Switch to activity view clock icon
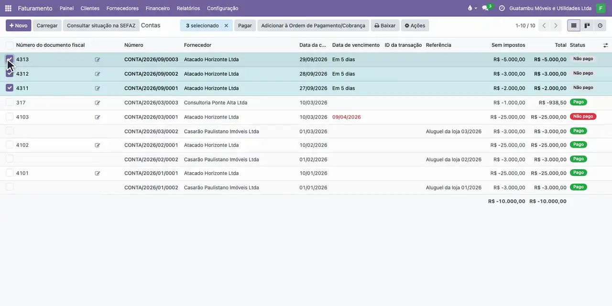The height and width of the screenshot is (306, 612). point(600,25)
